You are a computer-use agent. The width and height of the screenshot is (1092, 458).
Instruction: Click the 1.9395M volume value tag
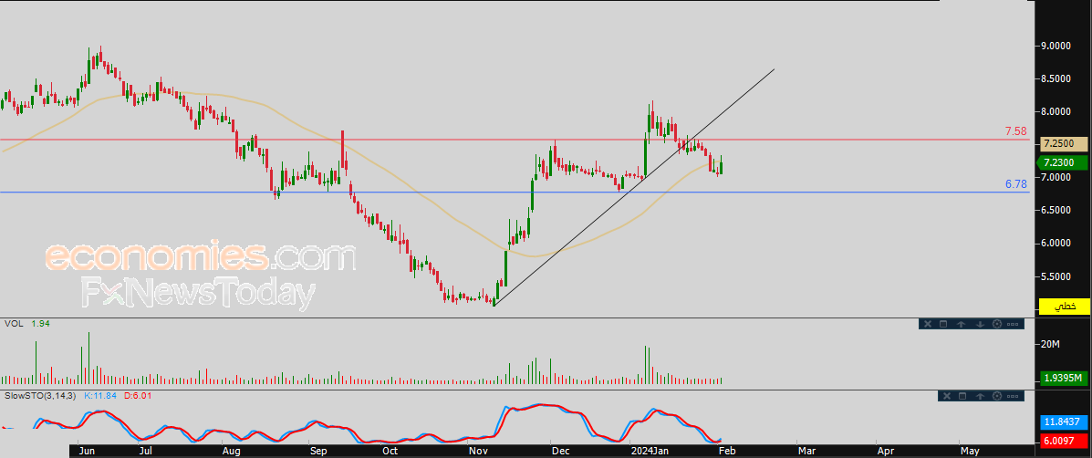pos(1064,378)
